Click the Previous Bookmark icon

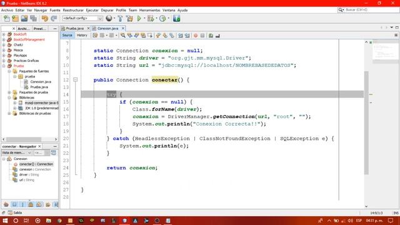point(158,36)
